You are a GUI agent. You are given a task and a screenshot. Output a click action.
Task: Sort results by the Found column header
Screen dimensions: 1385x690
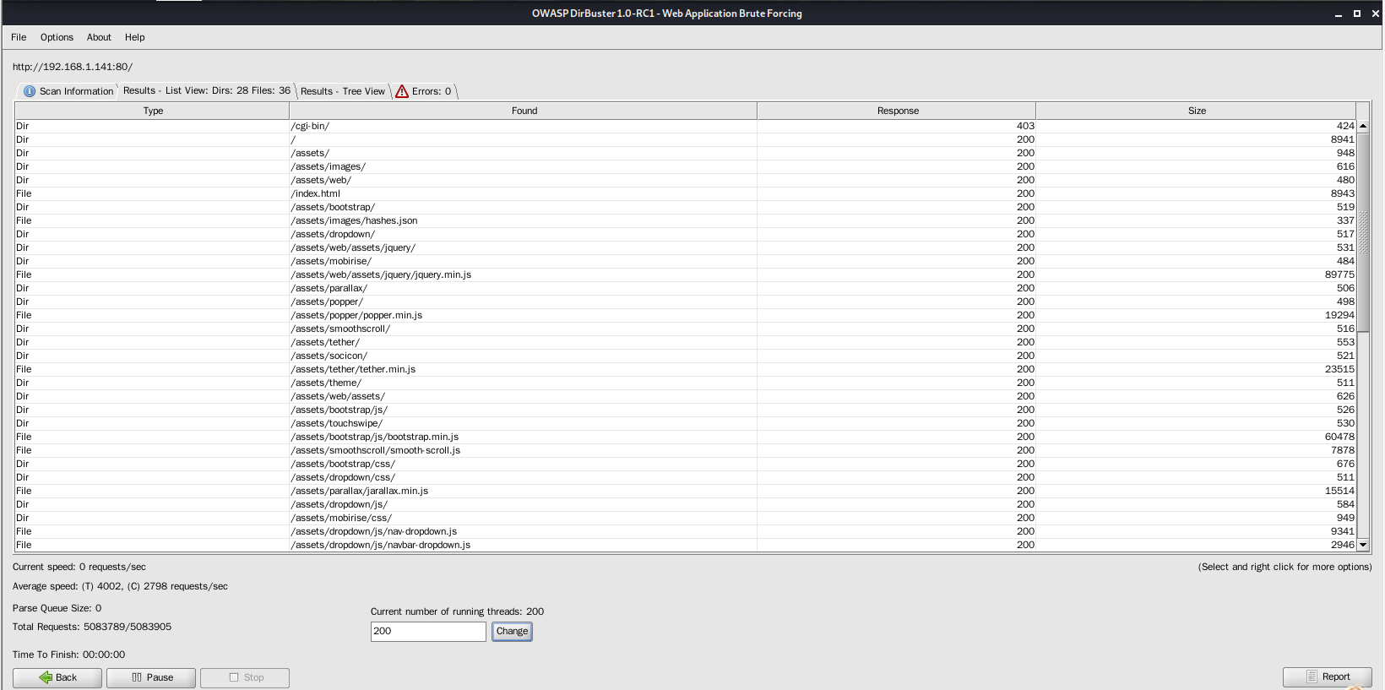click(x=524, y=111)
